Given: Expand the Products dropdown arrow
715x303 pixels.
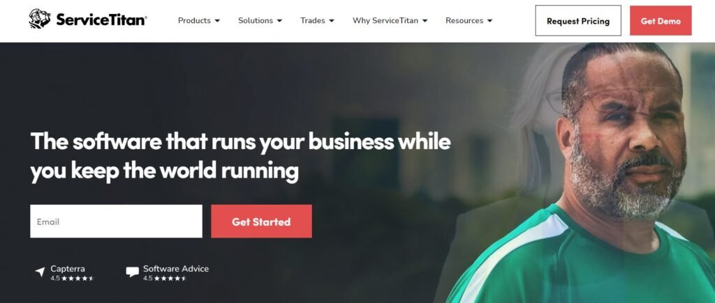Looking at the screenshot, I should 217,21.
